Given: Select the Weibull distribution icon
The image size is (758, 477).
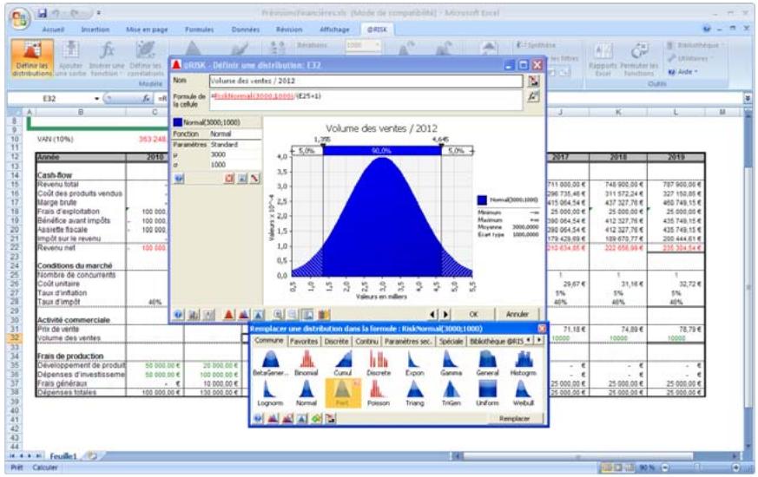Looking at the screenshot, I should pyautogui.click(x=524, y=392).
